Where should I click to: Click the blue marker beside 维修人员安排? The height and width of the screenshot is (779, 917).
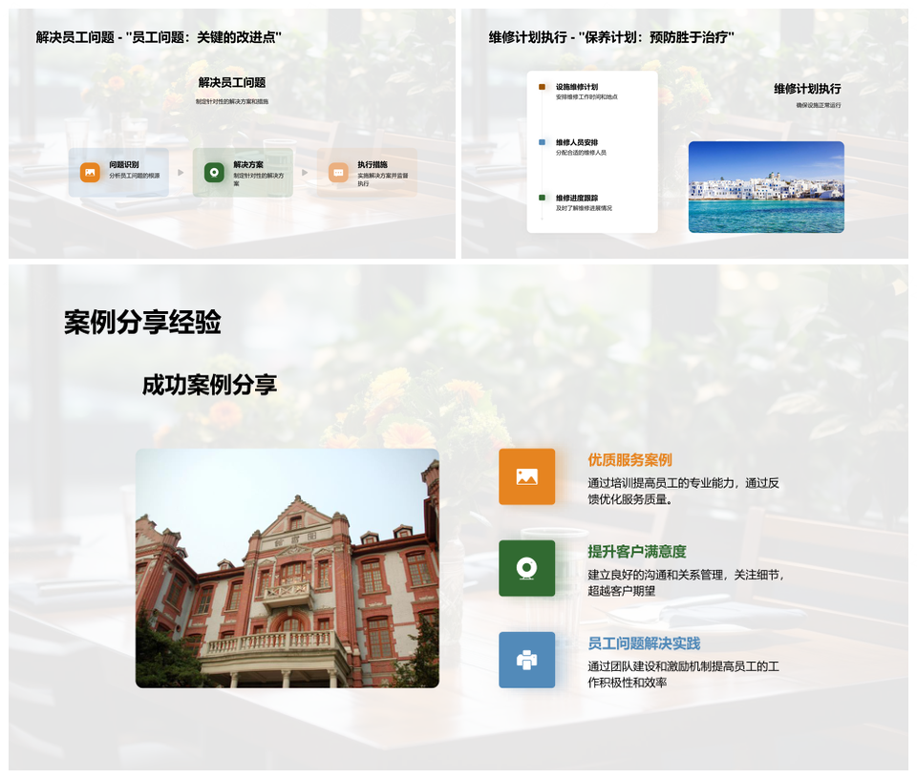point(543,142)
